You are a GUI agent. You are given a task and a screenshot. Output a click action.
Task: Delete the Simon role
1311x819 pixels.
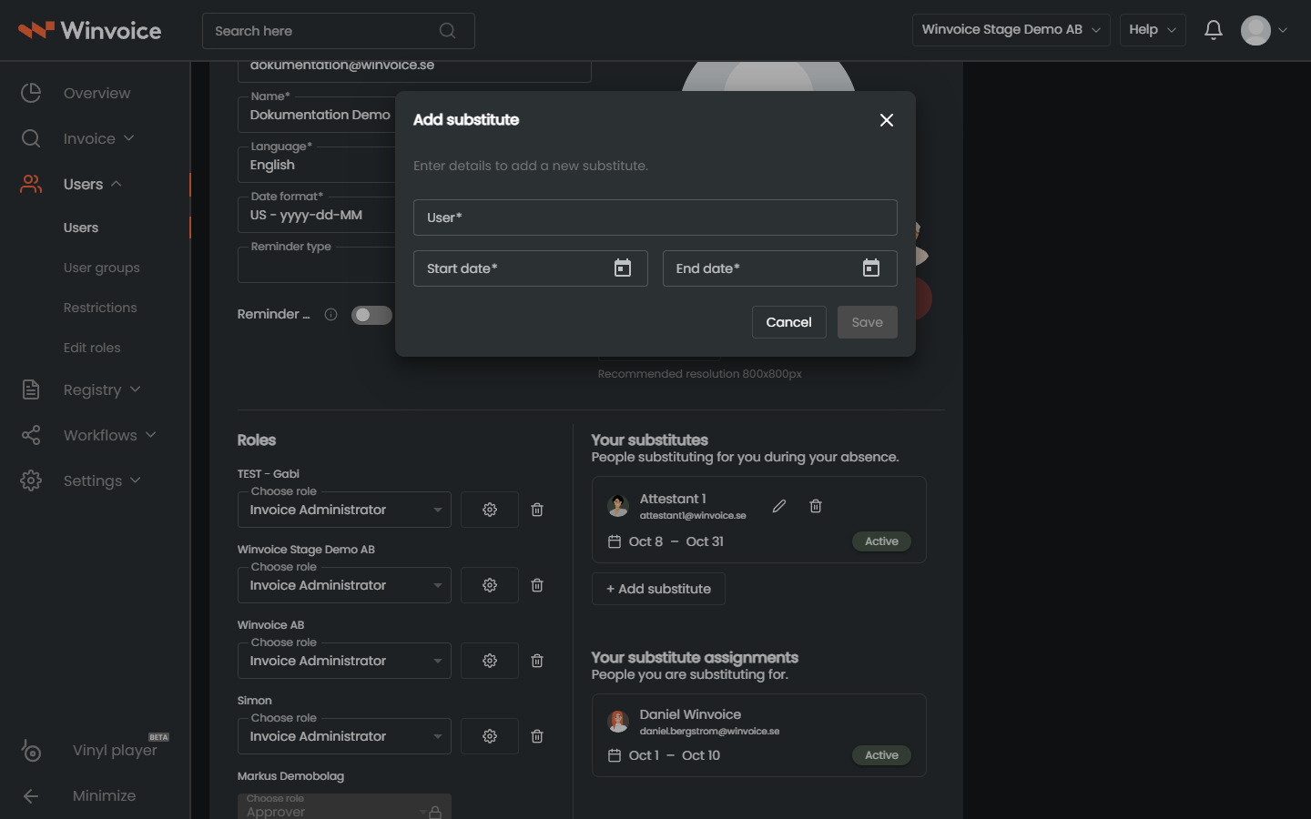pos(537,736)
